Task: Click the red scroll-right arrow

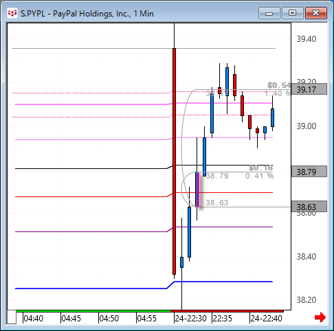Action: (x=320, y=317)
